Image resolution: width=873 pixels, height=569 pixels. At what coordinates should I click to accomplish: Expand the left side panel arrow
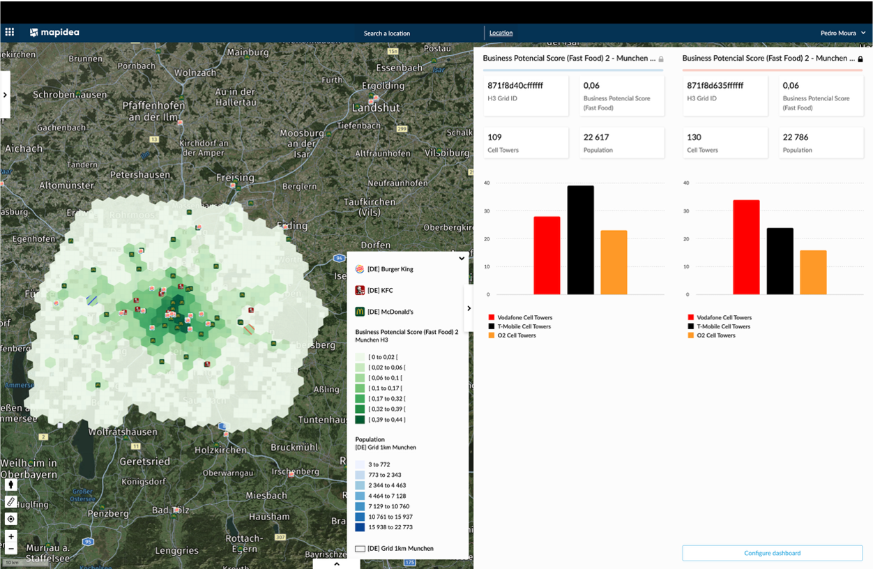5,94
